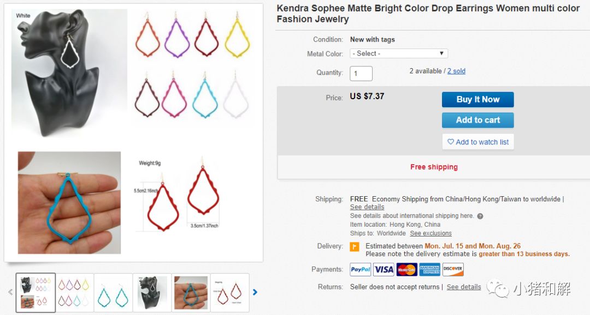This screenshot has height=315, width=590.
Task: Select the hand holding earring thumbnail
Action: [191, 293]
